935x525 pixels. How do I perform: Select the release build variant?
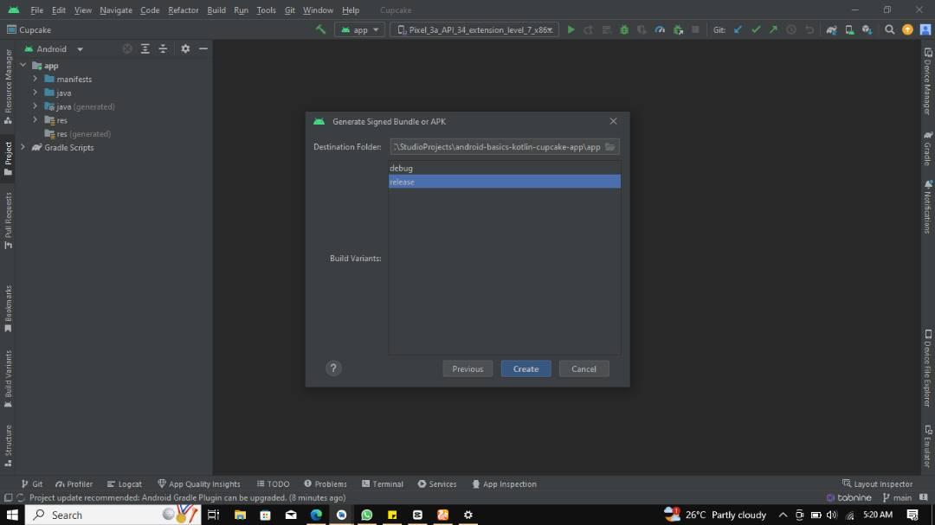[505, 182]
